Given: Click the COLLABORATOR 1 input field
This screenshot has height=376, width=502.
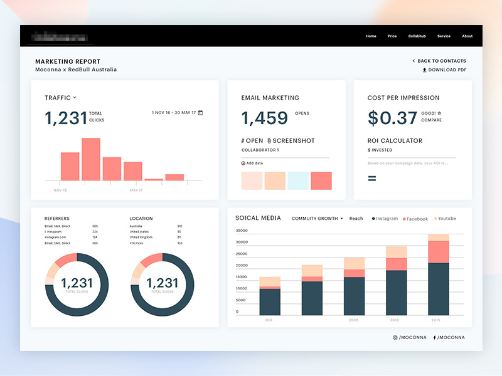Looking at the screenshot, I should coord(286,152).
